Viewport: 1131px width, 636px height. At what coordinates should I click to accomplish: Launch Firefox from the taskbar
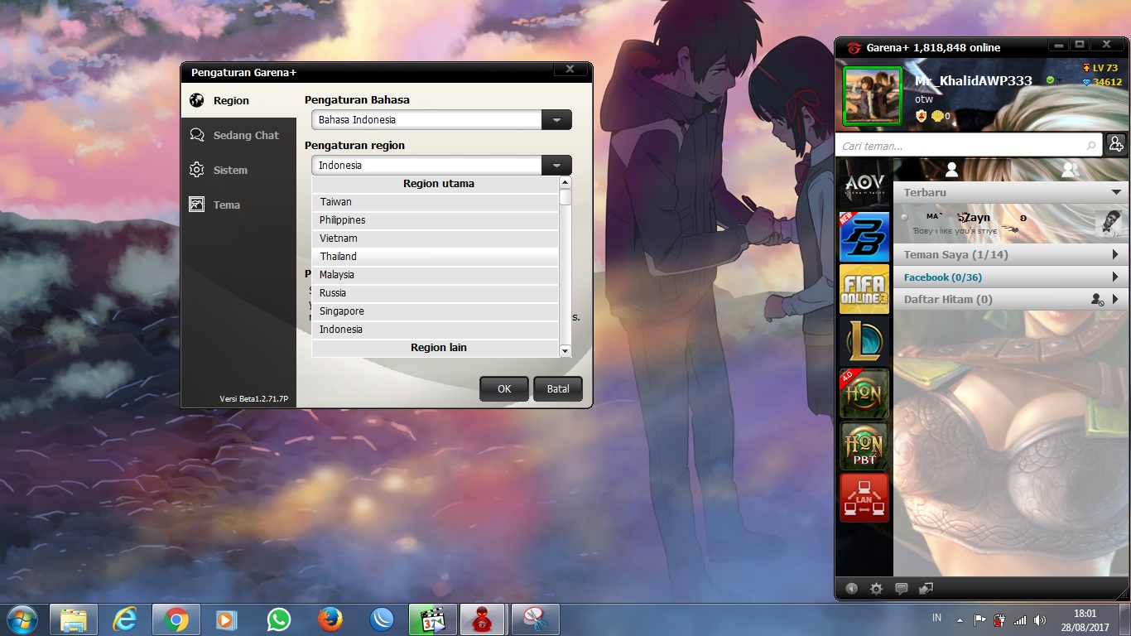pos(330,619)
